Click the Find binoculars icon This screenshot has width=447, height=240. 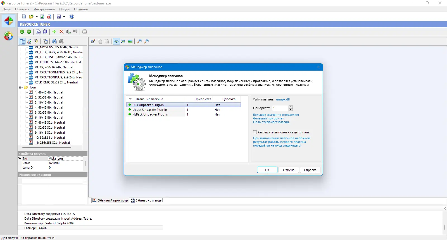pyautogui.click(x=54, y=42)
